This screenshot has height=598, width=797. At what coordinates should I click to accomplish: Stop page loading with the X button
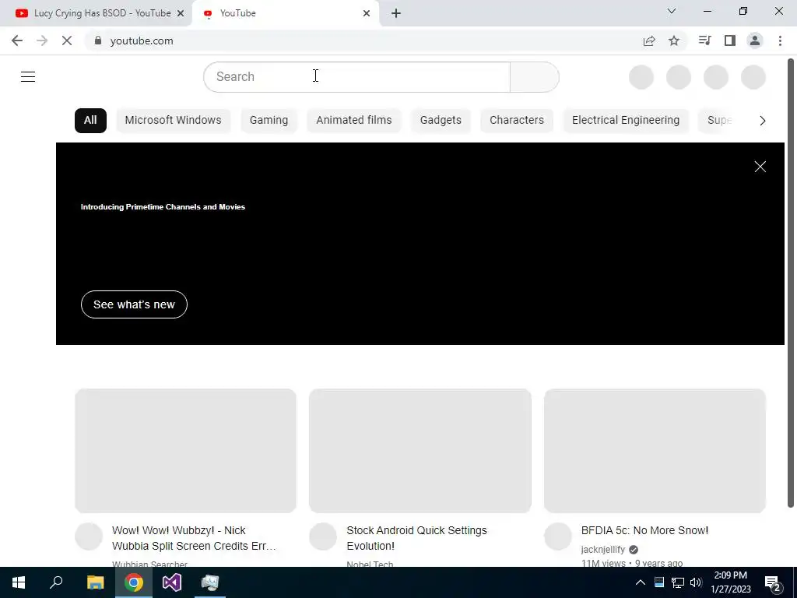(x=67, y=40)
